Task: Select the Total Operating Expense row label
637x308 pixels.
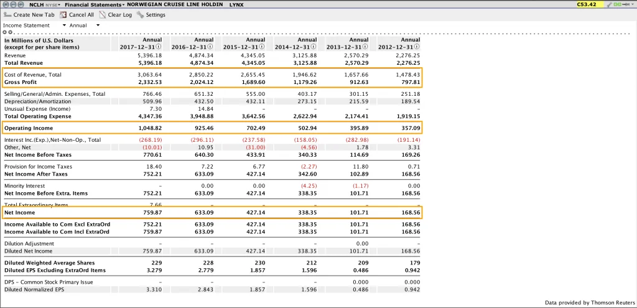Action: coord(37,116)
